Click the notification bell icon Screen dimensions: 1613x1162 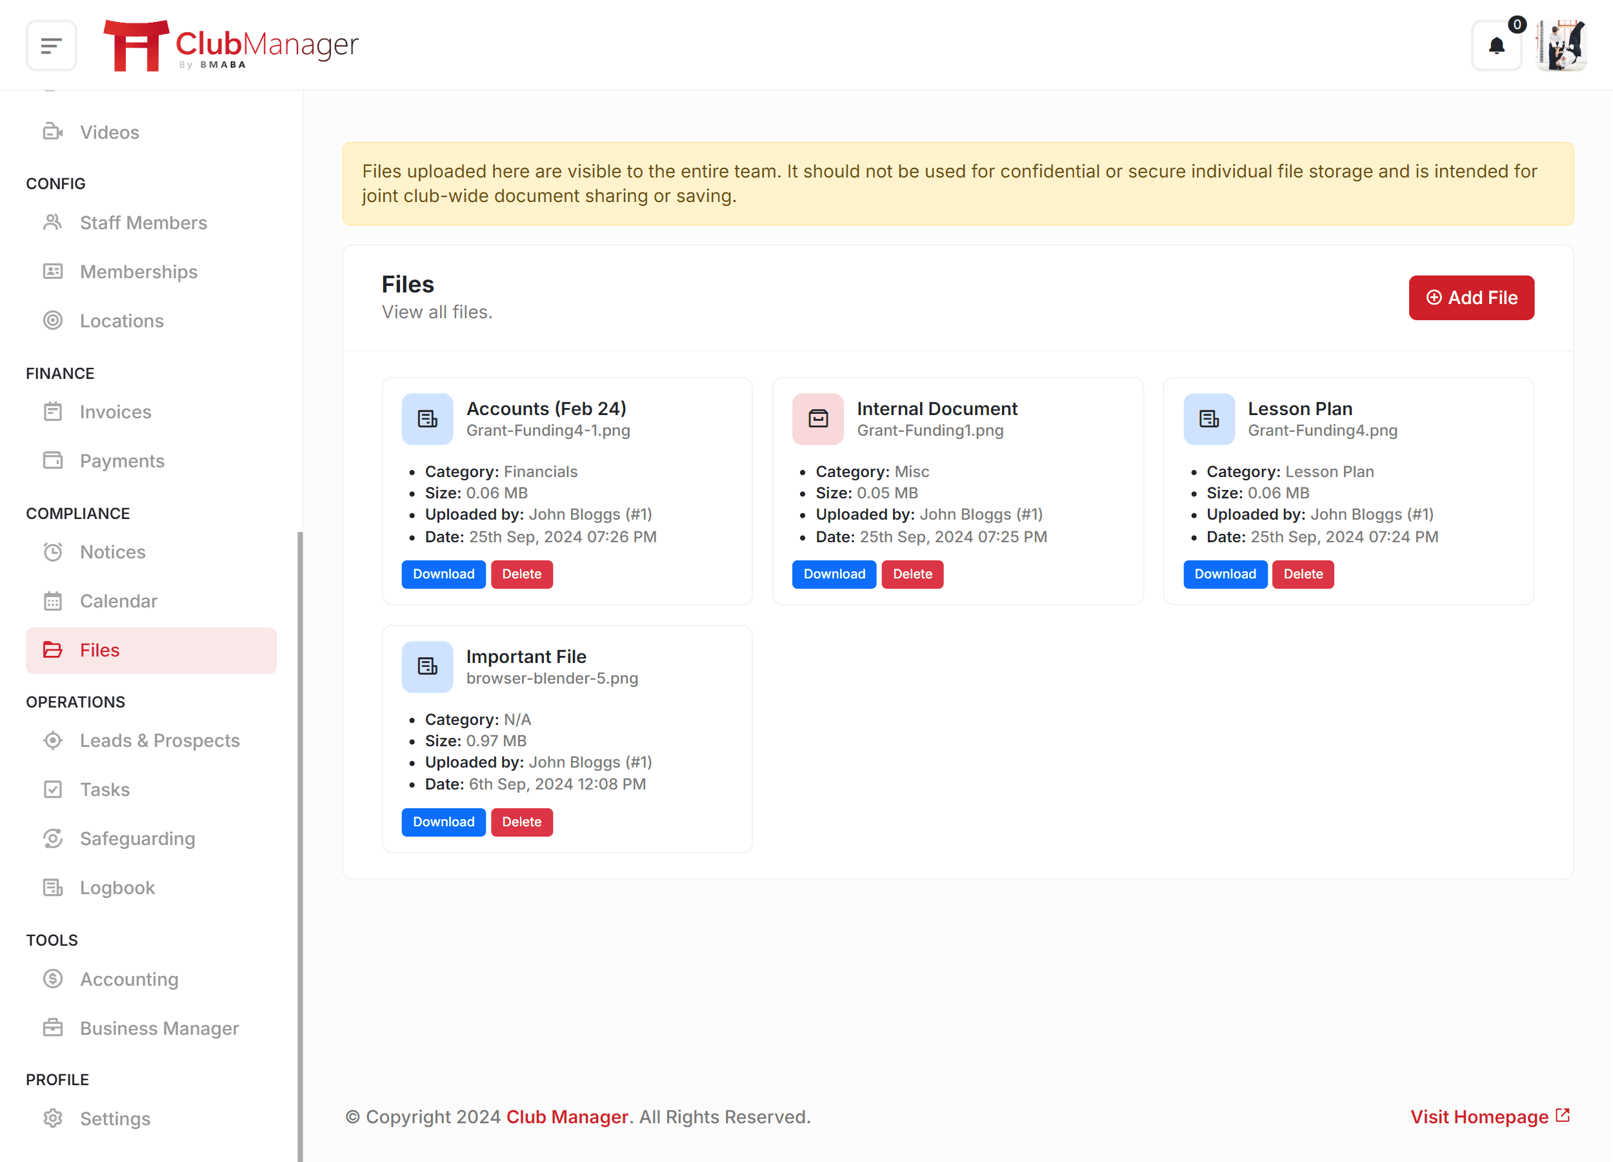click(1496, 46)
